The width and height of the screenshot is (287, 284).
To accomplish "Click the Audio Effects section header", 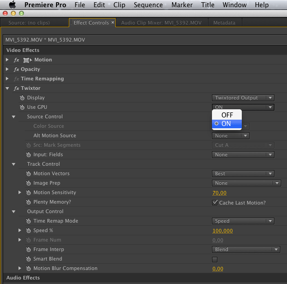I will (x=145, y=278).
